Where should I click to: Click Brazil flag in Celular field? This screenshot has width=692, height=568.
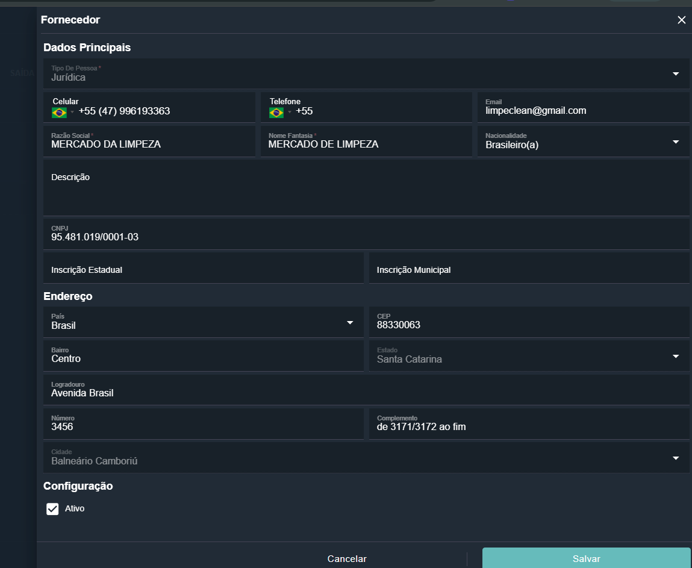59,113
